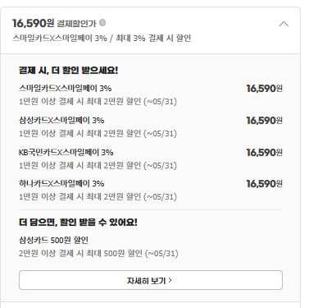This screenshot has height=308, width=309.
Task: Select 하나카드X스마일페이 3% discount option
Action: tap(61, 183)
